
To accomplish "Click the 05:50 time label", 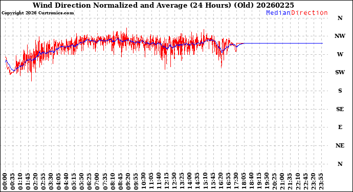I will pos(82,181).
